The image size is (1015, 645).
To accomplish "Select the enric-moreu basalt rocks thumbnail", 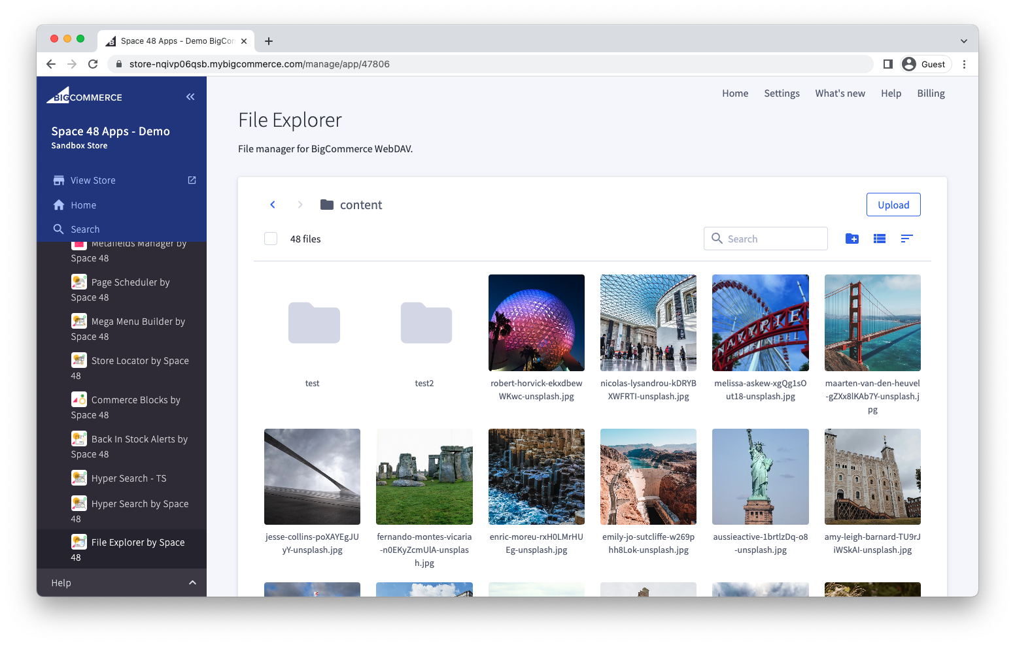I will [x=536, y=476].
